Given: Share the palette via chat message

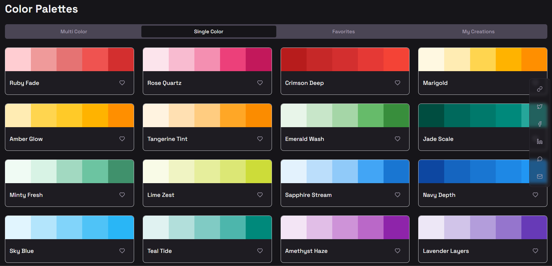Looking at the screenshot, I should click(539, 159).
